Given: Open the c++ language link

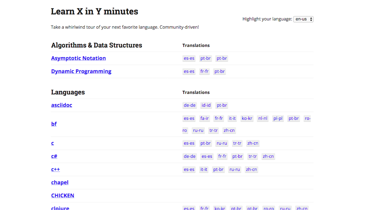Looking at the screenshot, I should [x=55, y=169].
